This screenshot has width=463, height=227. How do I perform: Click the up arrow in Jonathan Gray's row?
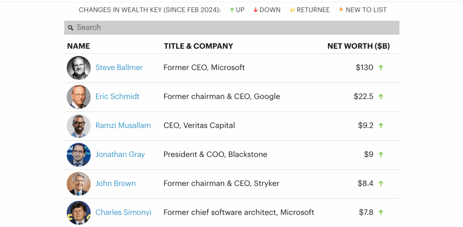[x=381, y=155]
